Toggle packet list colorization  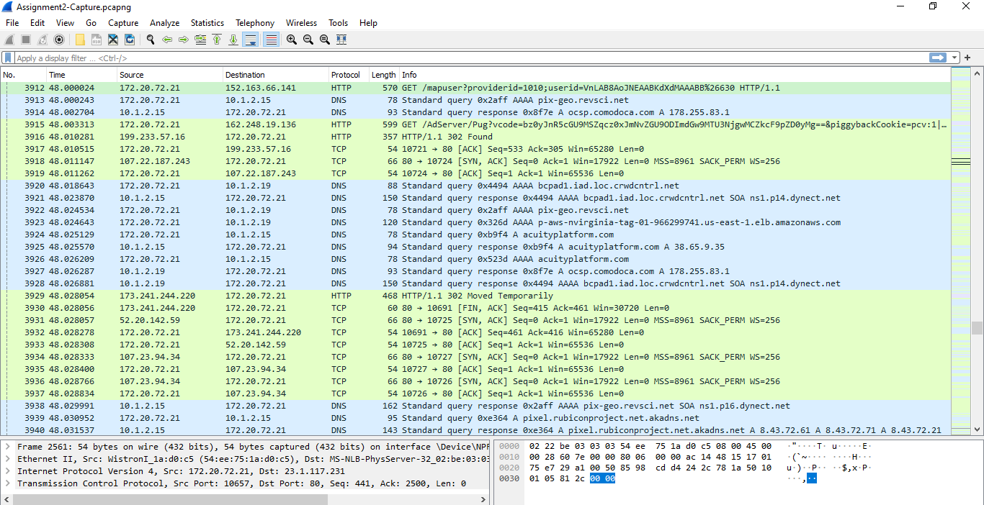click(x=269, y=40)
